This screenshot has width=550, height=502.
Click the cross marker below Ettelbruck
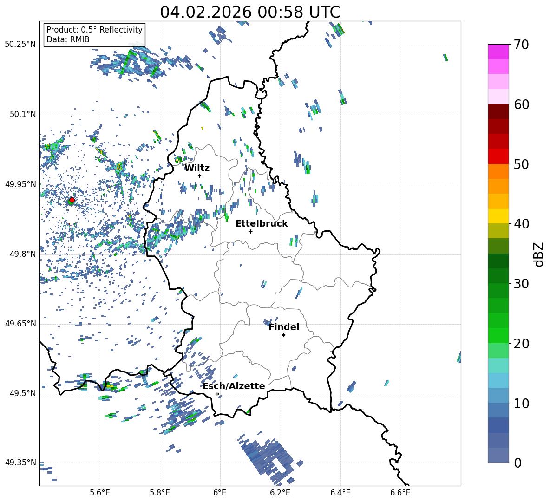(250, 231)
